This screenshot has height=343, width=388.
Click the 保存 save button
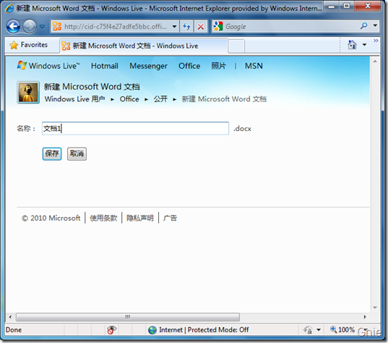[x=52, y=154]
